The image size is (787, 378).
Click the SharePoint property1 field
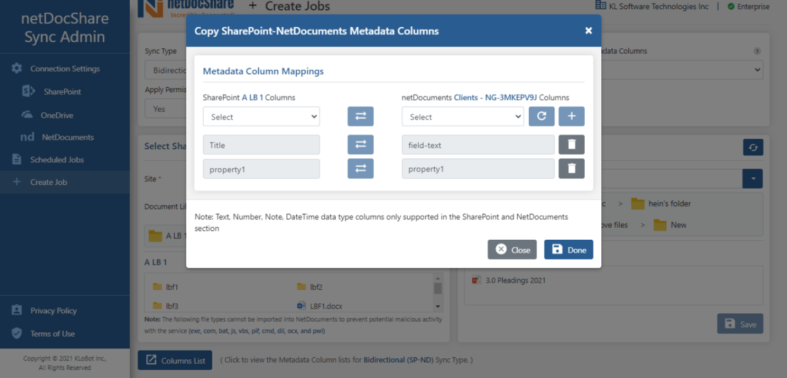[262, 169]
